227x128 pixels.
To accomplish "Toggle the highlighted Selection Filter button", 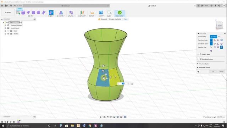I will [x=221, y=47].
